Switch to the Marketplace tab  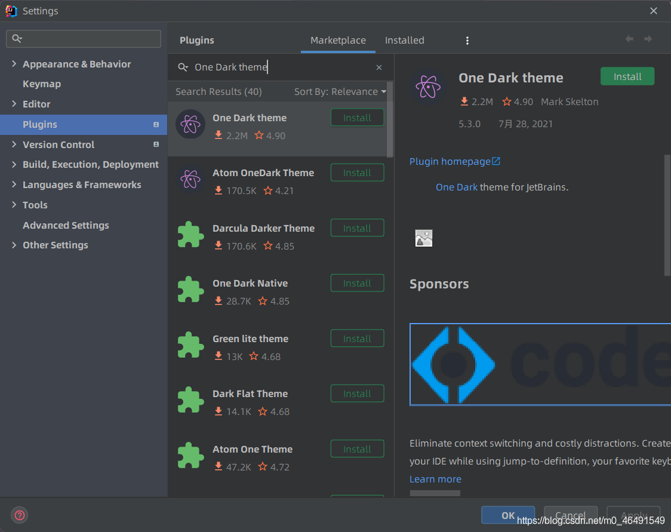[338, 40]
